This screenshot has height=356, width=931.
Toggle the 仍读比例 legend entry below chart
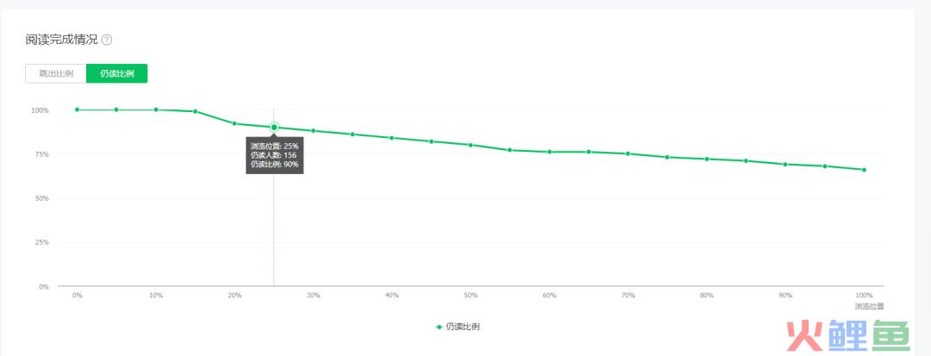pyautogui.click(x=457, y=327)
